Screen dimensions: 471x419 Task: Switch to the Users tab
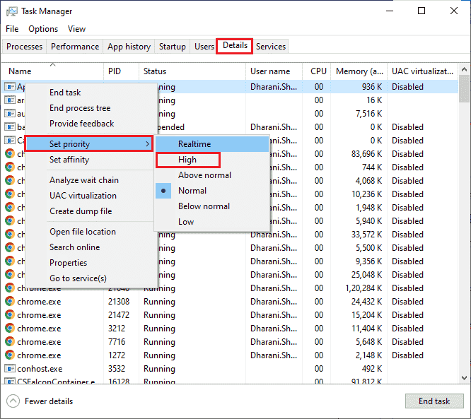tap(204, 47)
